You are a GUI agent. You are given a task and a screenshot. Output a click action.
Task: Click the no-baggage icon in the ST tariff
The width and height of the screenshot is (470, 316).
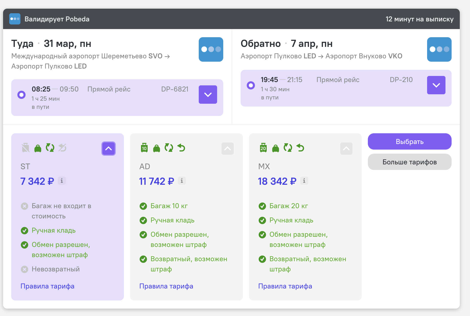click(26, 148)
